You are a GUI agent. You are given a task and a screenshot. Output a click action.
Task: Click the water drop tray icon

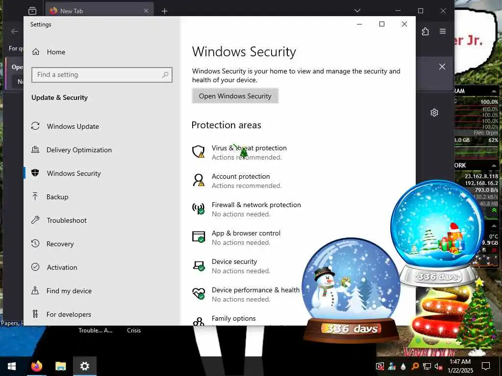(x=403, y=366)
